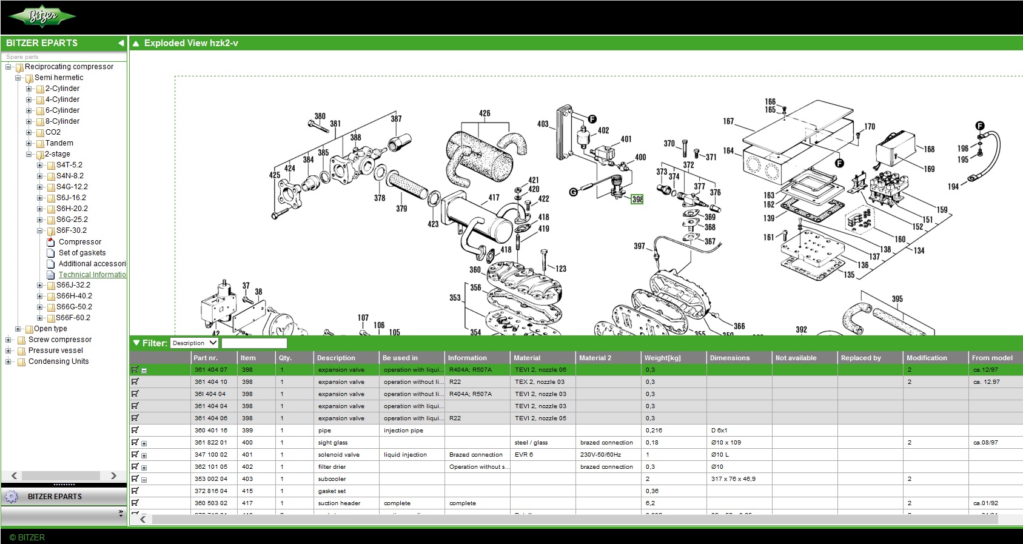Image resolution: width=1023 pixels, height=544 pixels.
Task: Collapse the Exploded View hzk2-v panel triangle
Action: coord(136,43)
